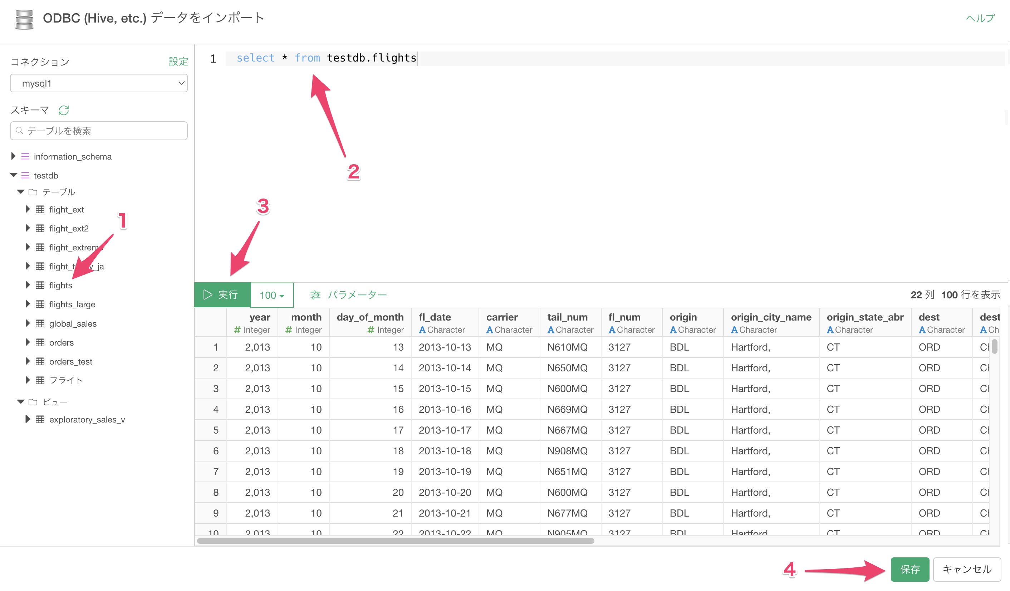Expand the flights_large table columns

pyautogui.click(x=28, y=303)
